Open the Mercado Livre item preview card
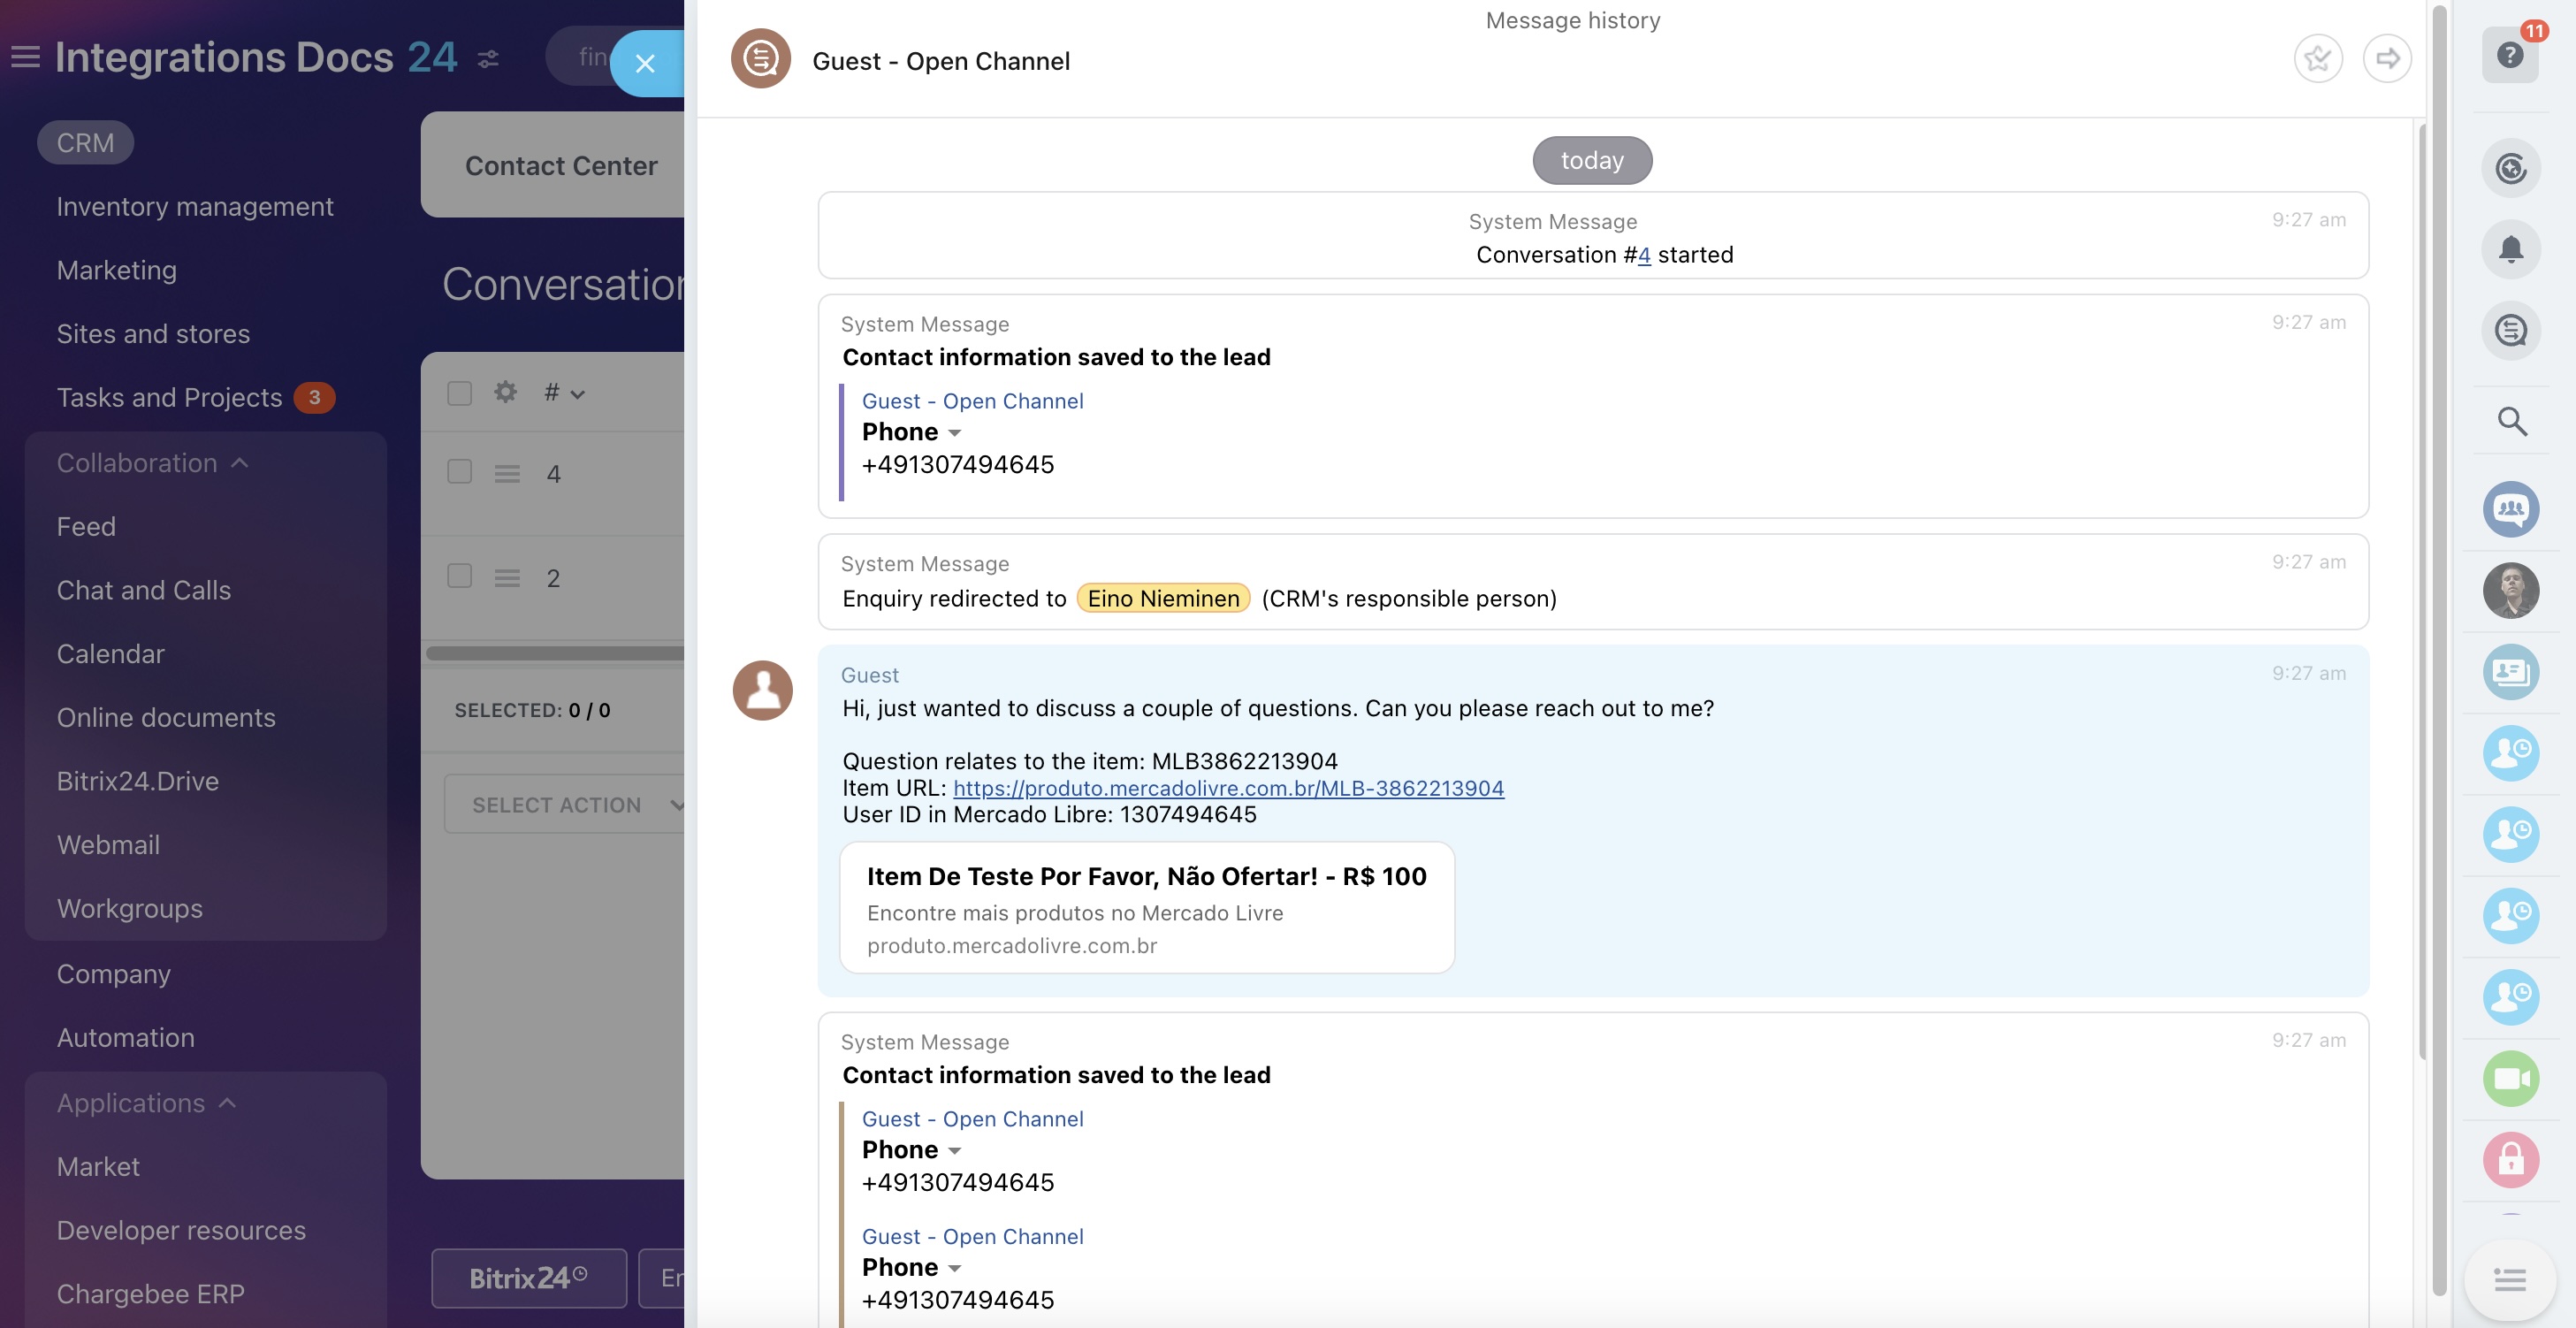Screen dimensions: 2576x1328 (1146, 908)
